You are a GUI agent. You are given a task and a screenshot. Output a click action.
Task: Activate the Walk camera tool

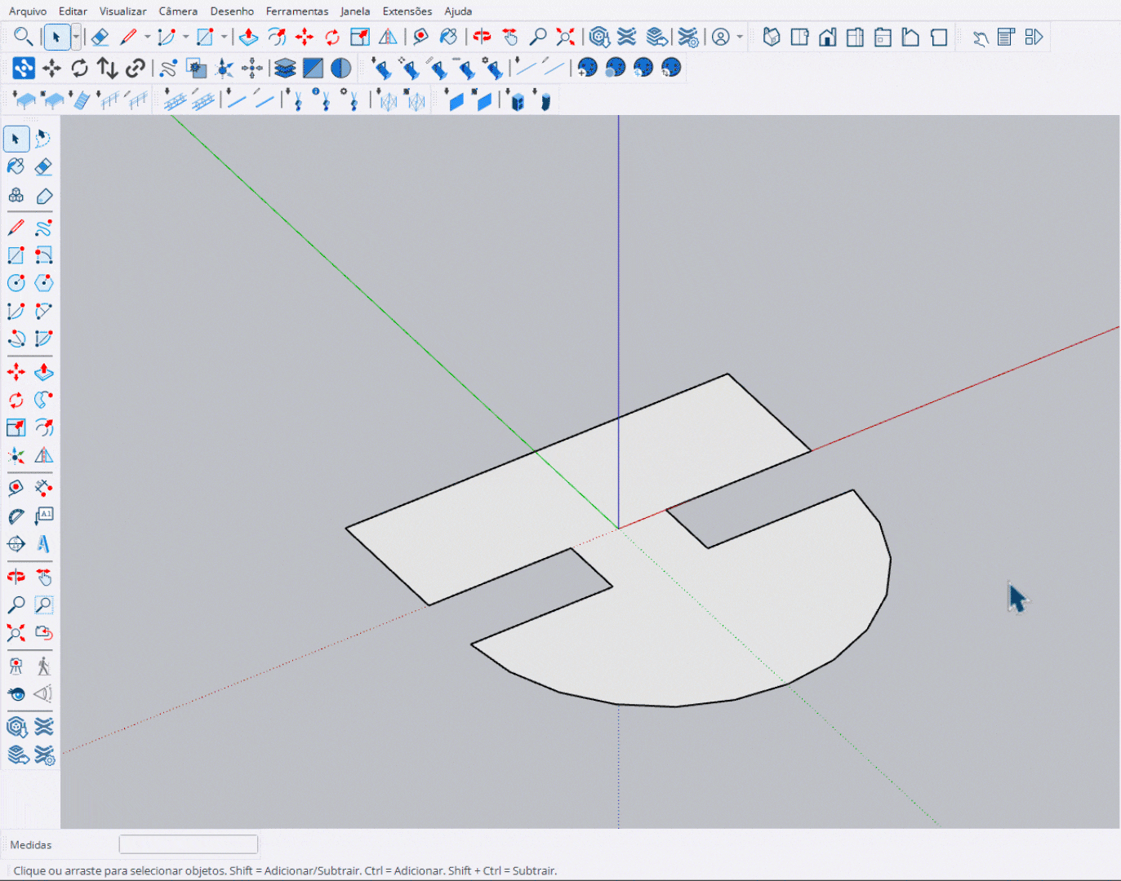click(43, 666)
